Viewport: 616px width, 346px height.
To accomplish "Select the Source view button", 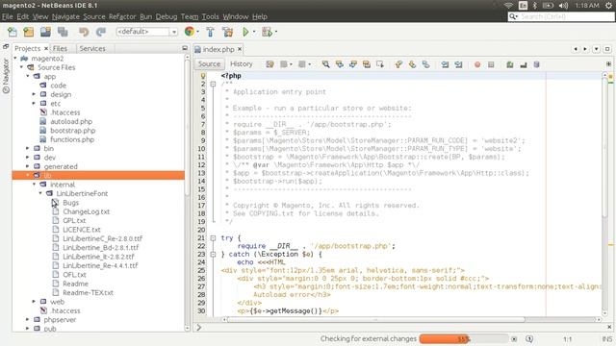I will click(209, 64).
